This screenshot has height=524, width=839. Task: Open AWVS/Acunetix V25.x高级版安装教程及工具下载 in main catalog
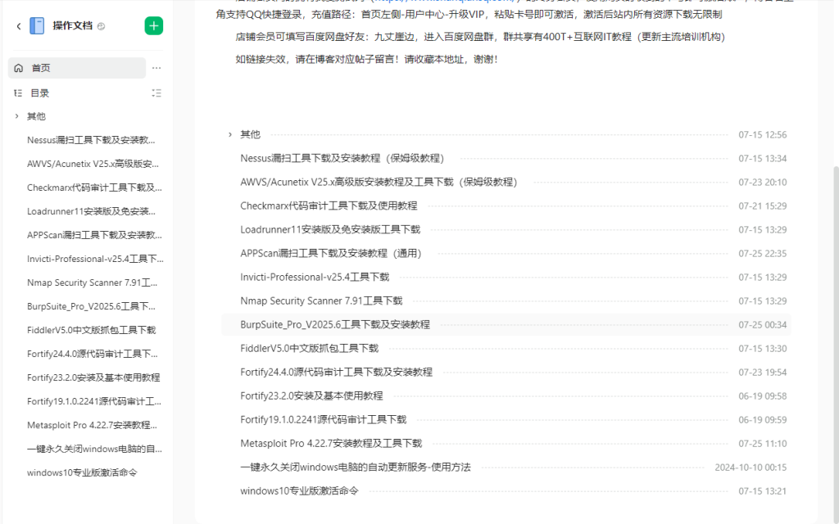click(x=379, y=182)
